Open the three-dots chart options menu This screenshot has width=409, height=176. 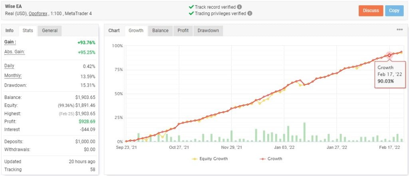pyautogui.click(x=399, y=30)
